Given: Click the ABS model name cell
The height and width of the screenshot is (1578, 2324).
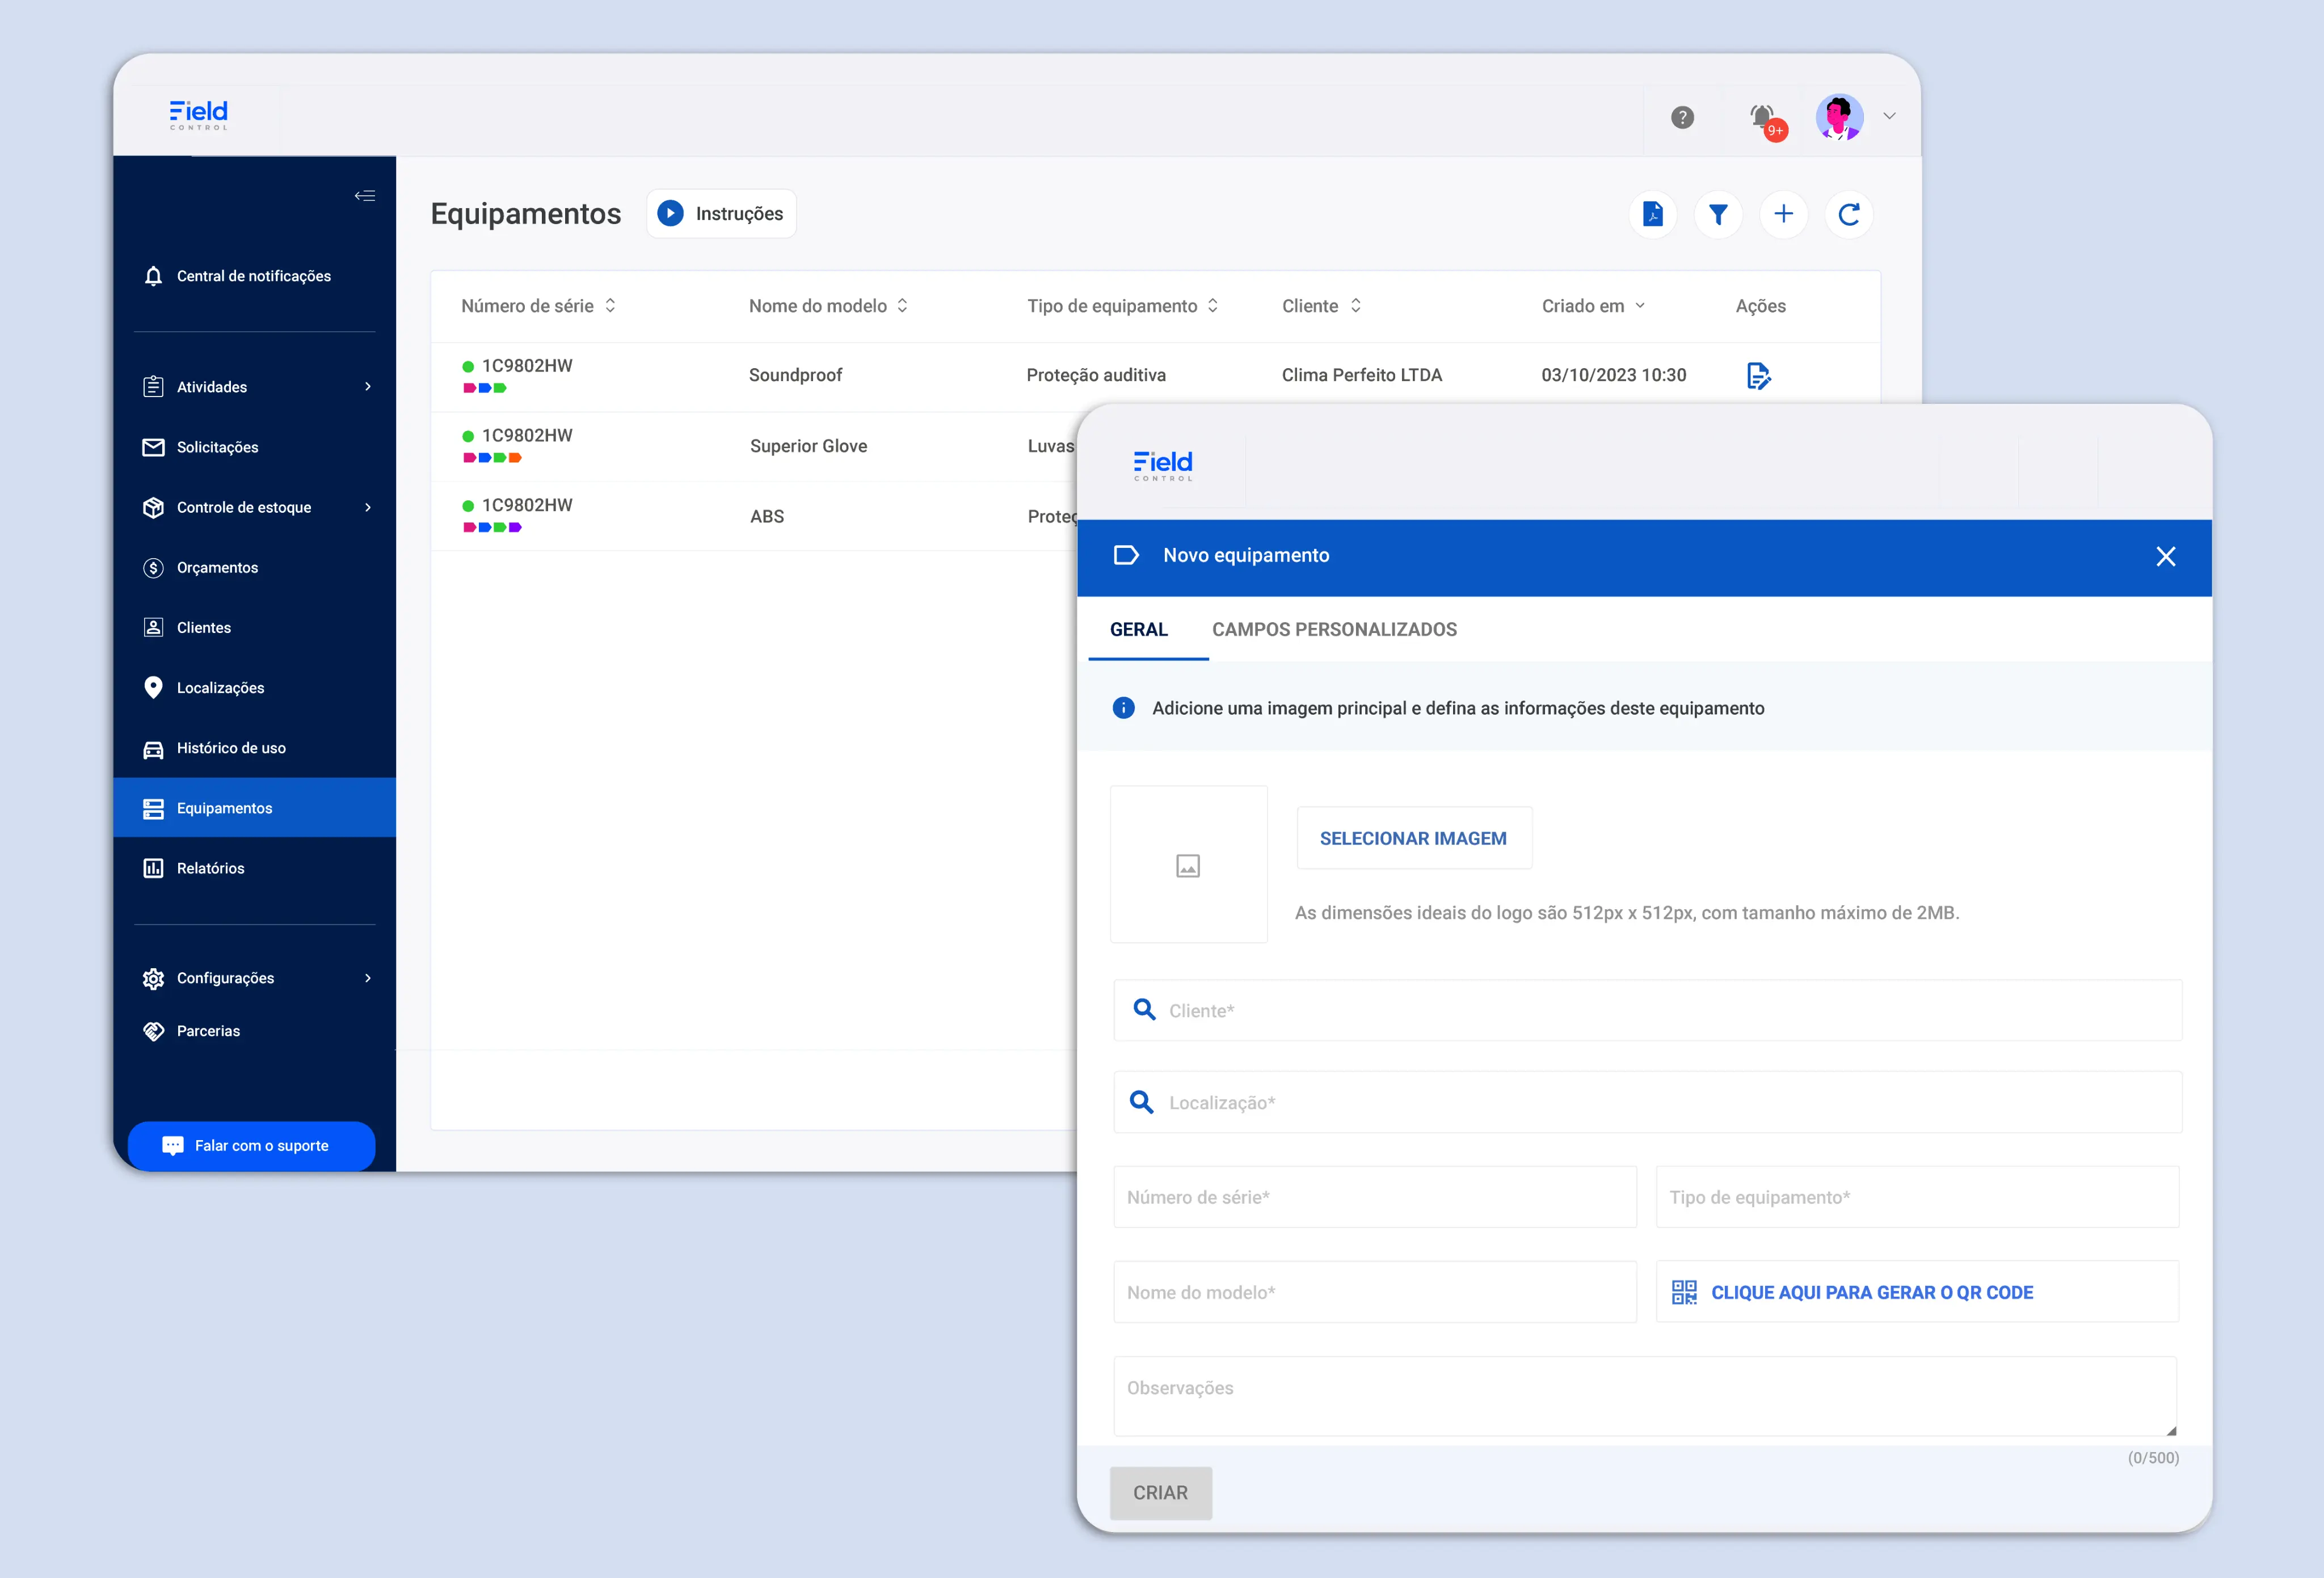Looking at the screenshot, I should click(767, 517).
